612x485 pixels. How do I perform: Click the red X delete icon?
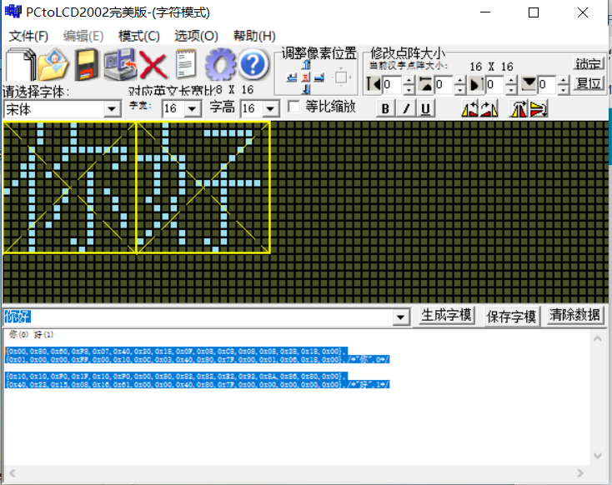[153, 65]
